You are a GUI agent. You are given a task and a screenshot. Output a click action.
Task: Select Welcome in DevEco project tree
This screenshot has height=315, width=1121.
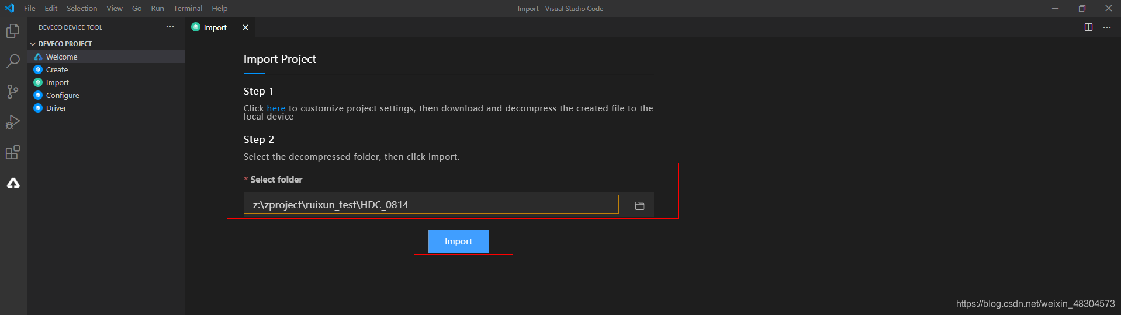pos(106,57)
